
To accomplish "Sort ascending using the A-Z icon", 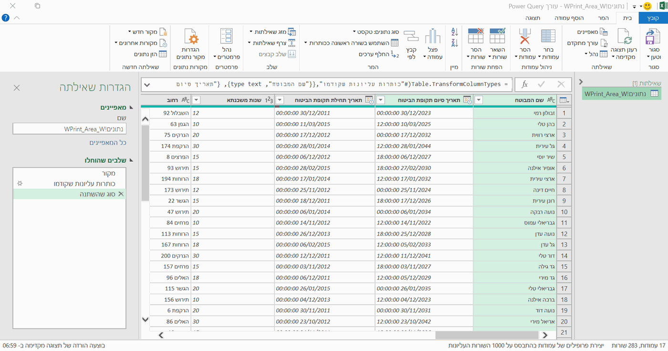I will pos(454,32).
